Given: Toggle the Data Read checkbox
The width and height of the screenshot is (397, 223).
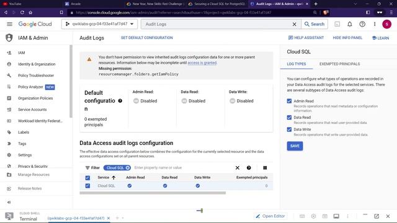Looking at the screenshot, I should click(x=289, y=117).
